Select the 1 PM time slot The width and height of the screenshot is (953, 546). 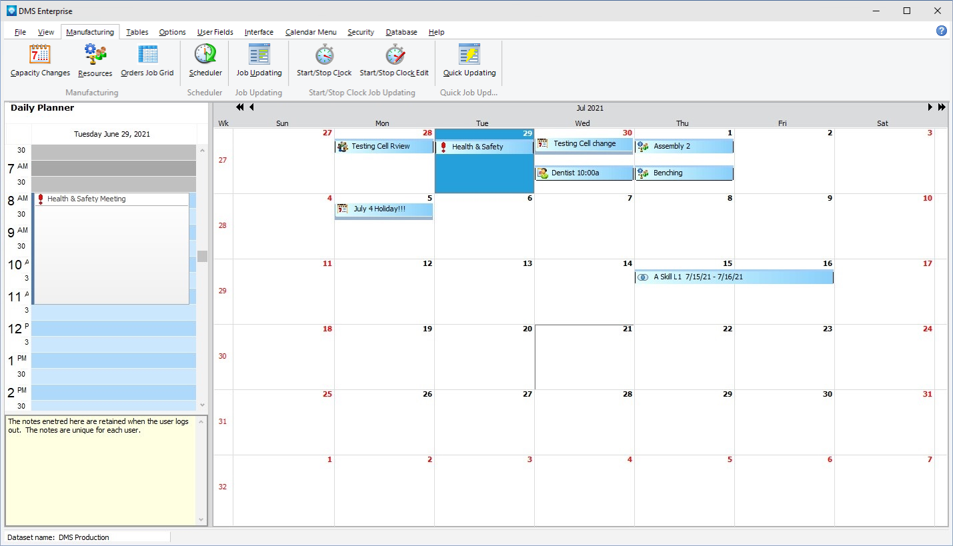(114, 361)
